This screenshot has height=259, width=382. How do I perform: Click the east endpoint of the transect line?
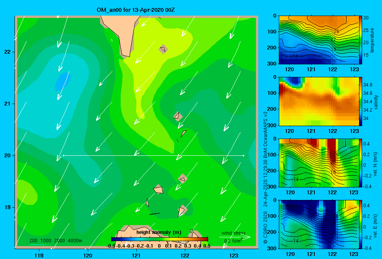[244, 155]
